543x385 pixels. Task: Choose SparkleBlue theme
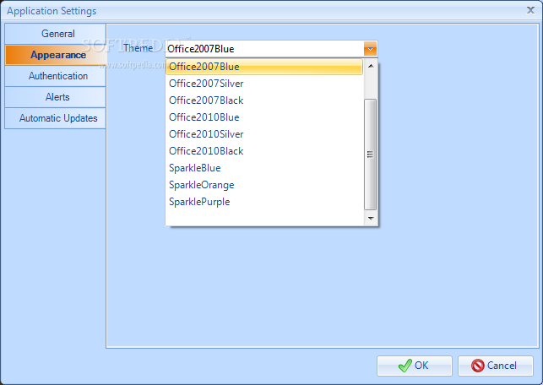(264, 168)
